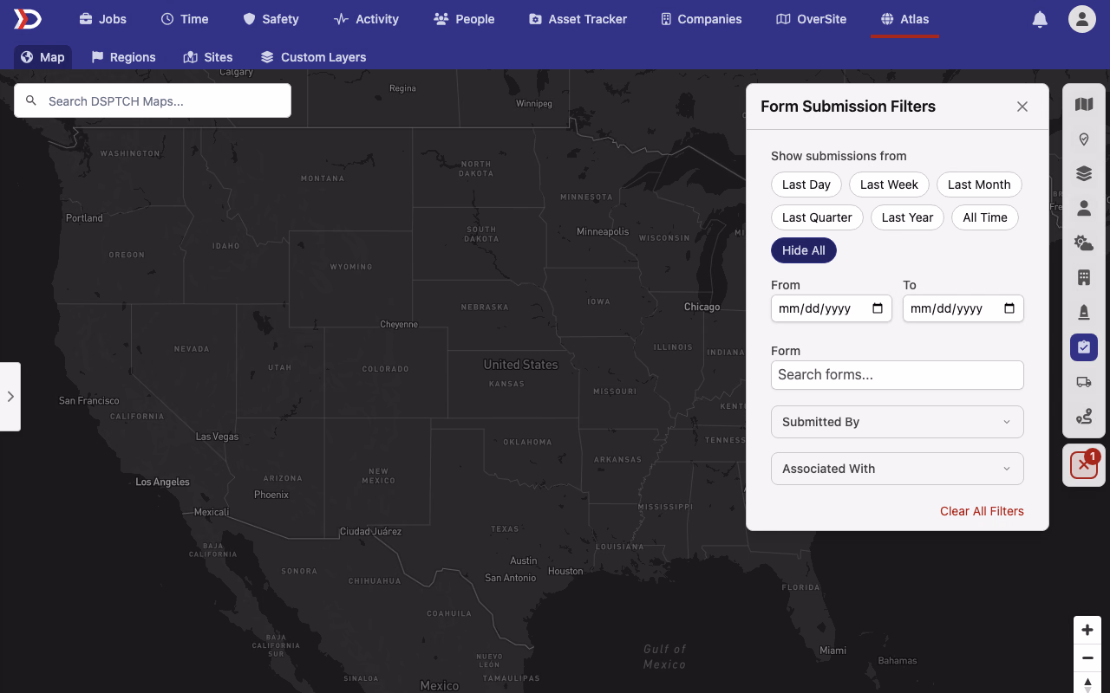Switch to the Map tab
Screen dimensions: 1110x693
click(42, 57)
